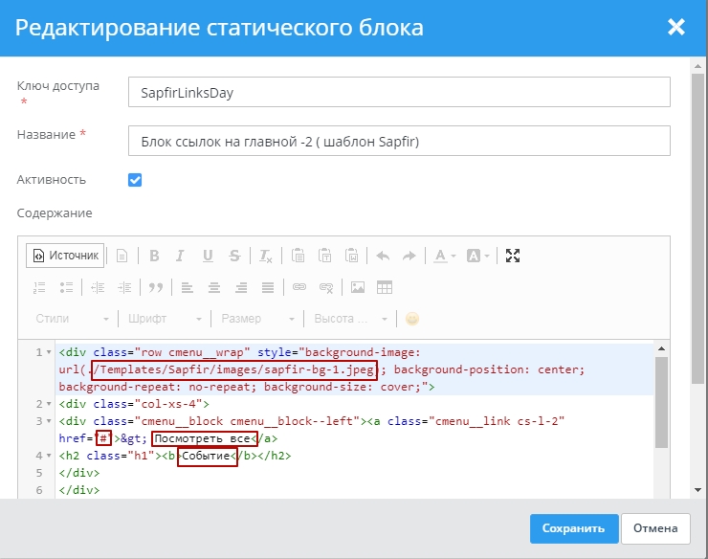Click the strikethrough formatting icon
Screen dimensions: 708x559
(x=234, y=256)
